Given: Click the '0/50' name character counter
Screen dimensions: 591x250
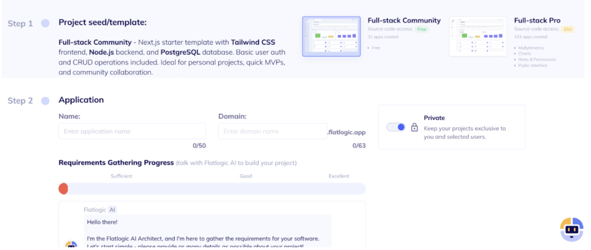Looking at the screenshot, I should (199, 146).
